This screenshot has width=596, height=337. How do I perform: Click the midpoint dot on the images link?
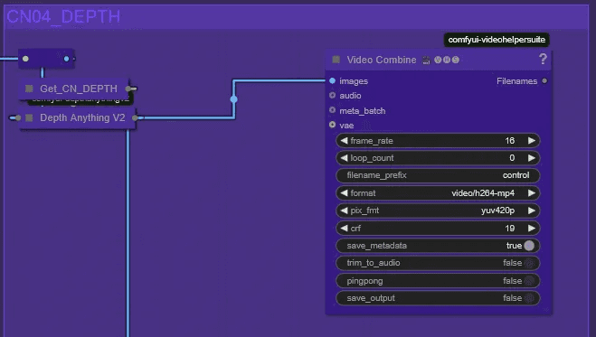(233, 99)
